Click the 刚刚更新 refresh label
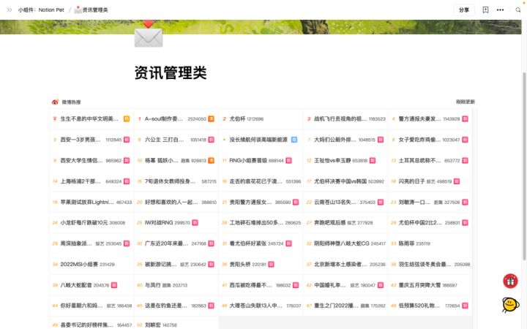This screenshot has width=527, height=329. click(x=466, y=102)
